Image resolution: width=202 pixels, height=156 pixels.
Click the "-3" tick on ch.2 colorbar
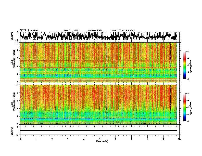pyautogui.click(x=188, y=94)
